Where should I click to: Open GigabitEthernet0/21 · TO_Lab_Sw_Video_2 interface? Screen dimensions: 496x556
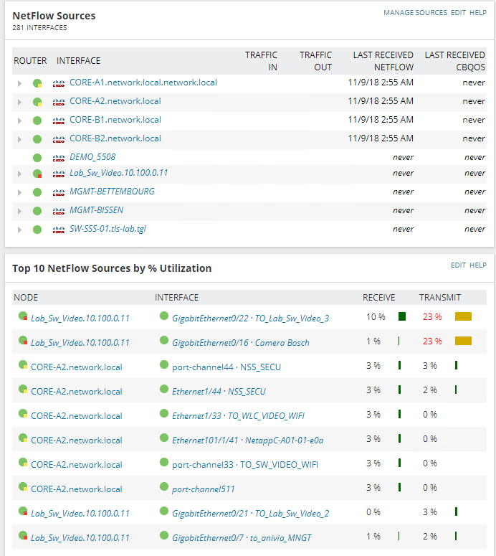tap(250, 514)
